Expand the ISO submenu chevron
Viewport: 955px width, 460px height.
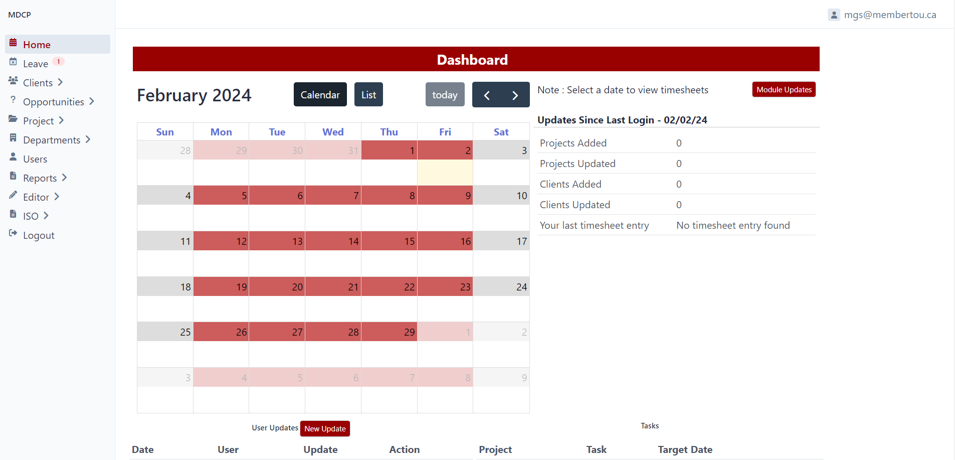click(46, 216)
